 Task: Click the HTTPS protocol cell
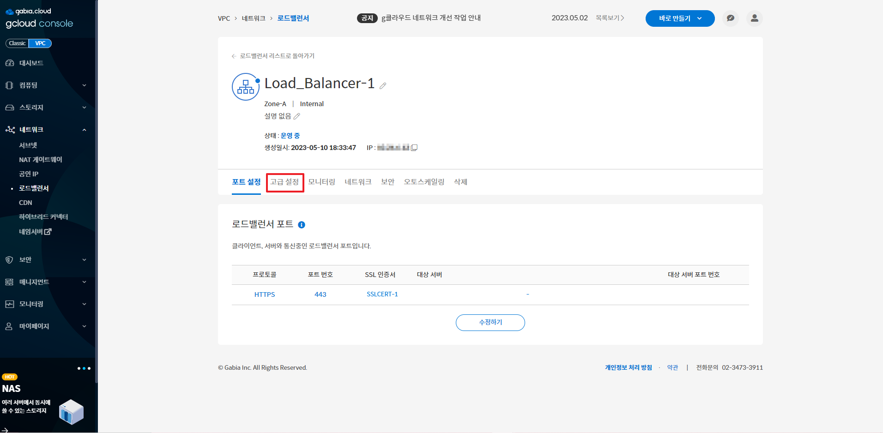(265, 295)
